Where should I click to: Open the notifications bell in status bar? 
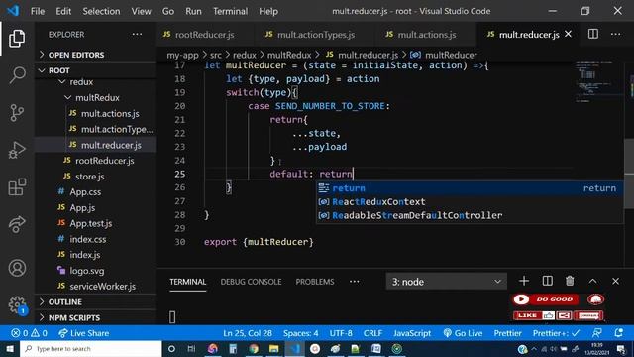618,333
